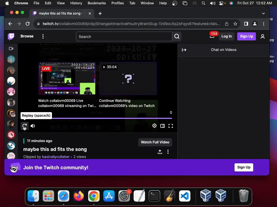Open the LIVE collabvm00069 stream thumbnail
Screen dimensions: 277x207
[67, 78]
